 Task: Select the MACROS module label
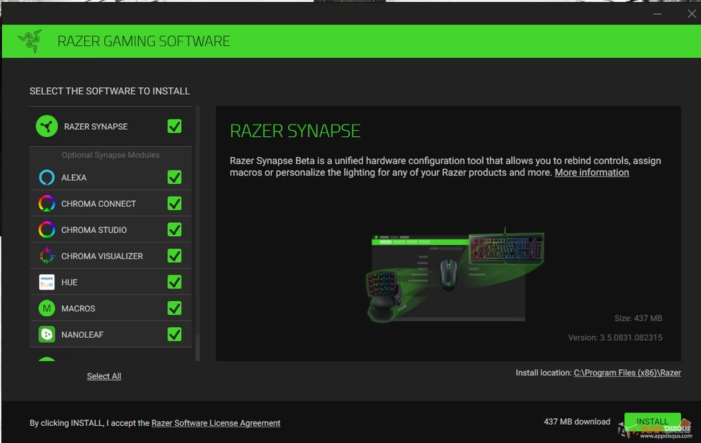[x=78, y=308]
